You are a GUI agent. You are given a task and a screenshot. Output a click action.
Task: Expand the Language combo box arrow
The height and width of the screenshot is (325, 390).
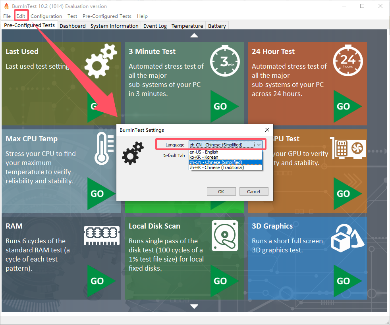click(x=259, y=145)
